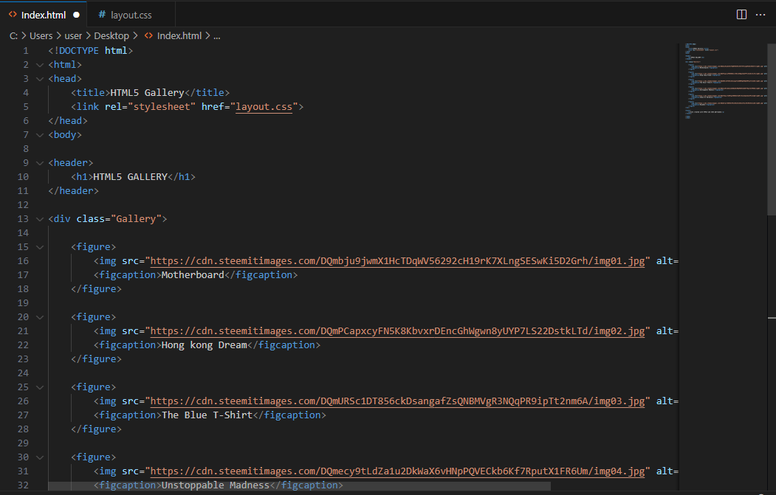The image size is (776, 495).
Task: Select the Index.html tab
Action: point(44,15)
